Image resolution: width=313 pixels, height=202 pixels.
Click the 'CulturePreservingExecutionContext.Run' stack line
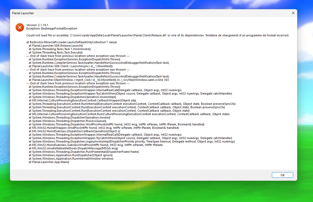coord(129,114)
